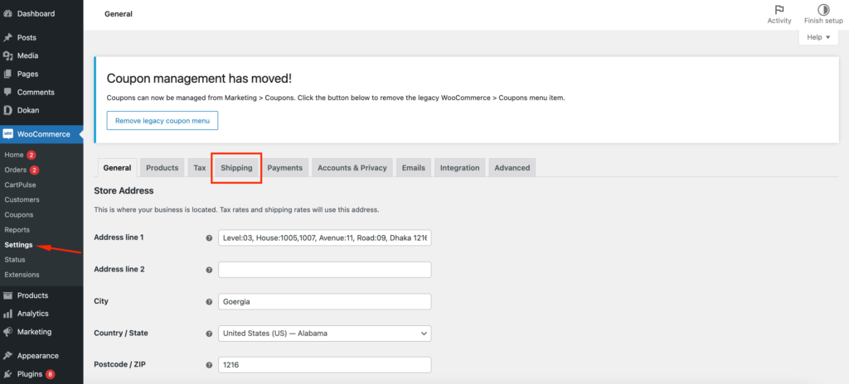This screenshot has height=384, width=849.
Task: Show help tip for City
Action: click(209, 302)
